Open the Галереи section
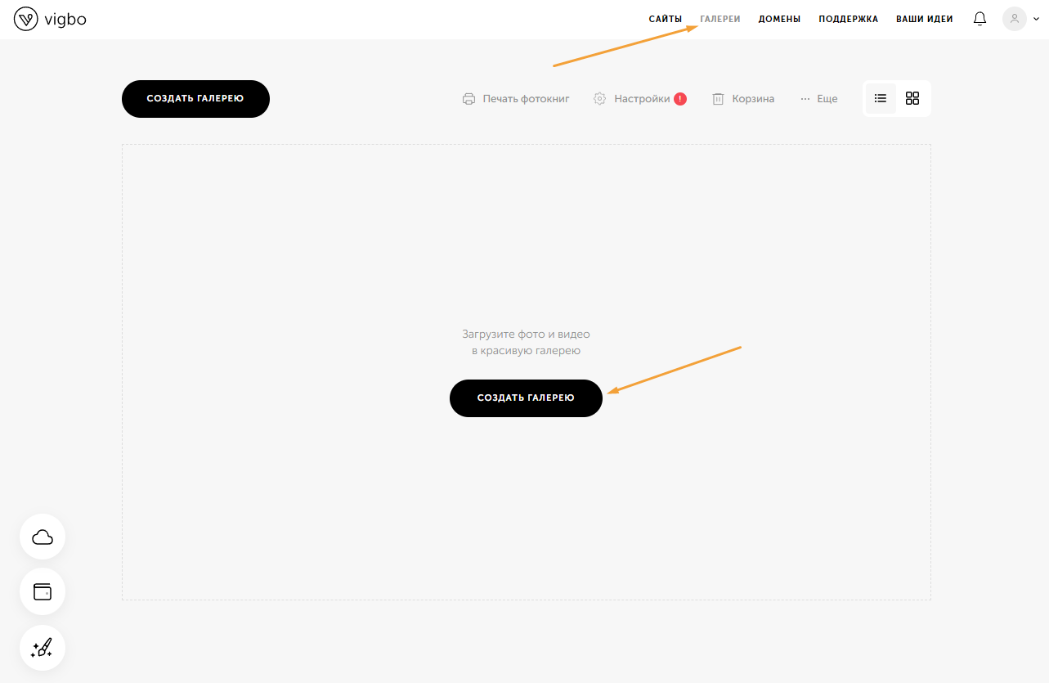The height and width of the screenshot is (683, 1049). (720, 19)
